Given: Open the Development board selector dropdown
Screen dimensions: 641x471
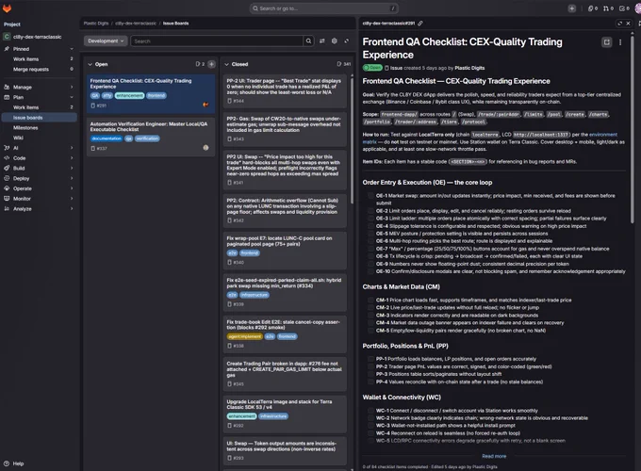Looking at the screenshot, I should click(106, 41).
